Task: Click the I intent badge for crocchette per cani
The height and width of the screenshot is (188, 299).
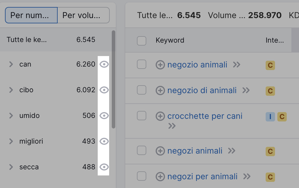Action: point(270,117)
